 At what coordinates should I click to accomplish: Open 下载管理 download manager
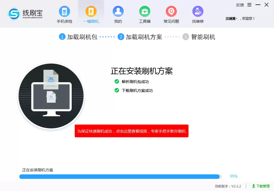[x=261, y=186]
